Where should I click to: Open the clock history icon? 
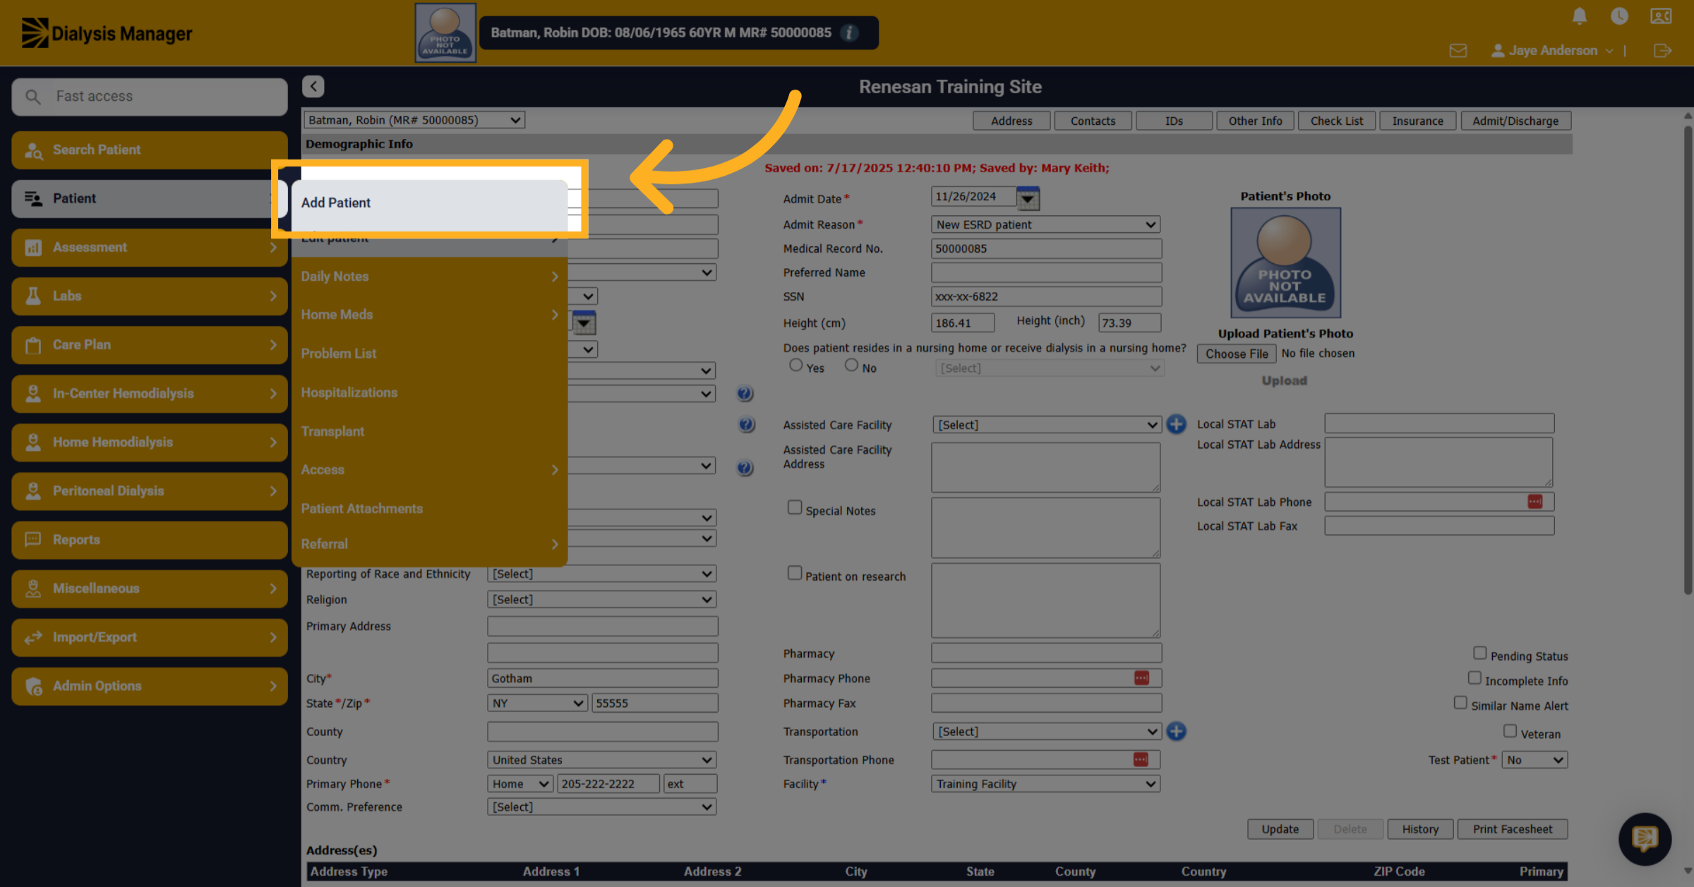tap(1619, 16)
